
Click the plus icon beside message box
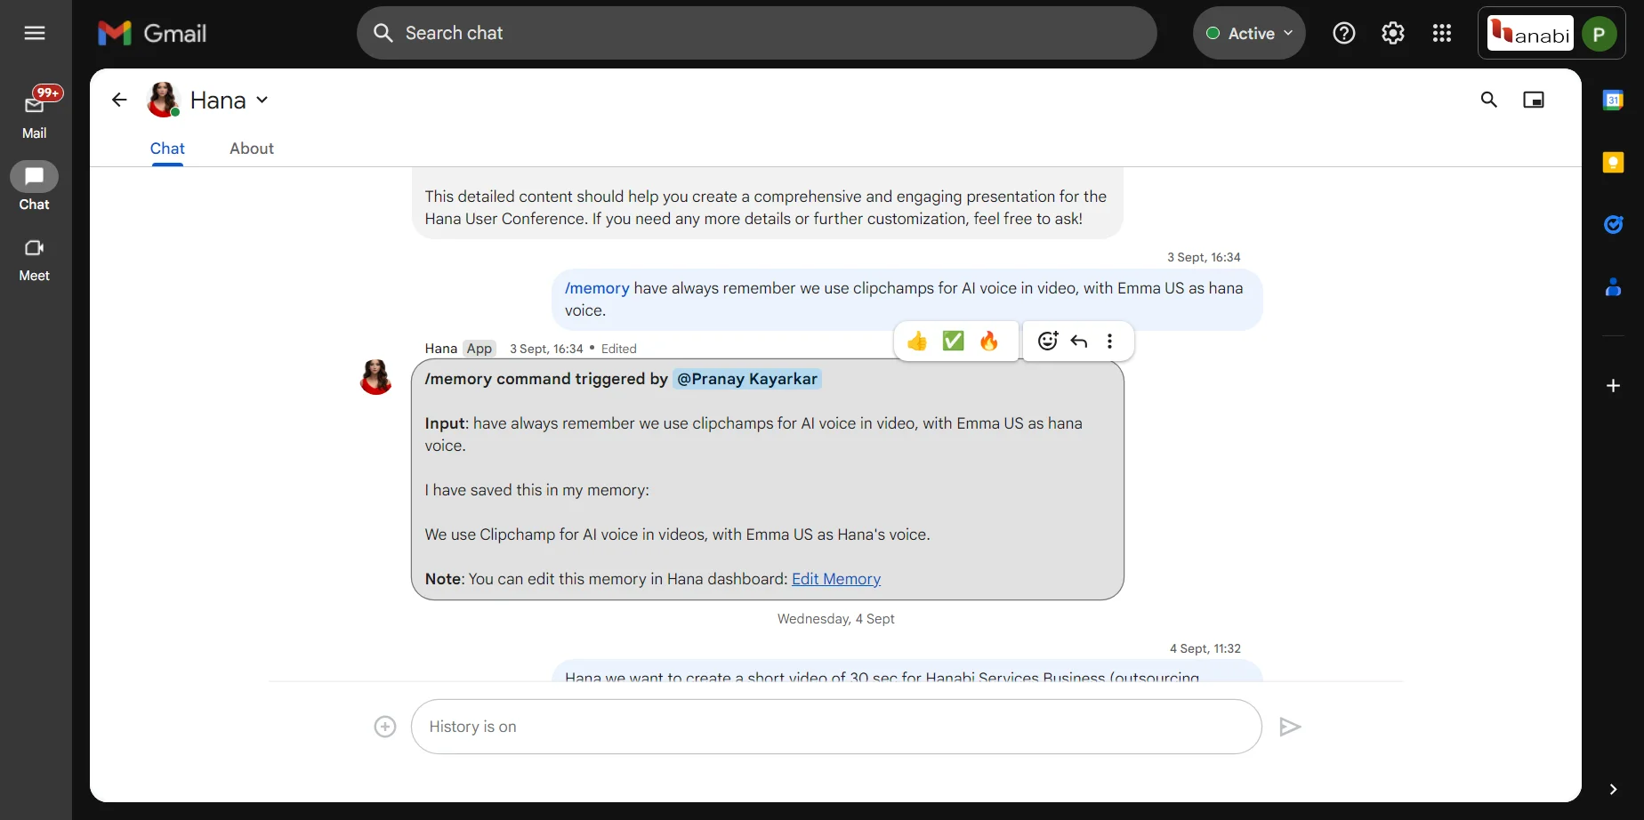pos(385,727)
